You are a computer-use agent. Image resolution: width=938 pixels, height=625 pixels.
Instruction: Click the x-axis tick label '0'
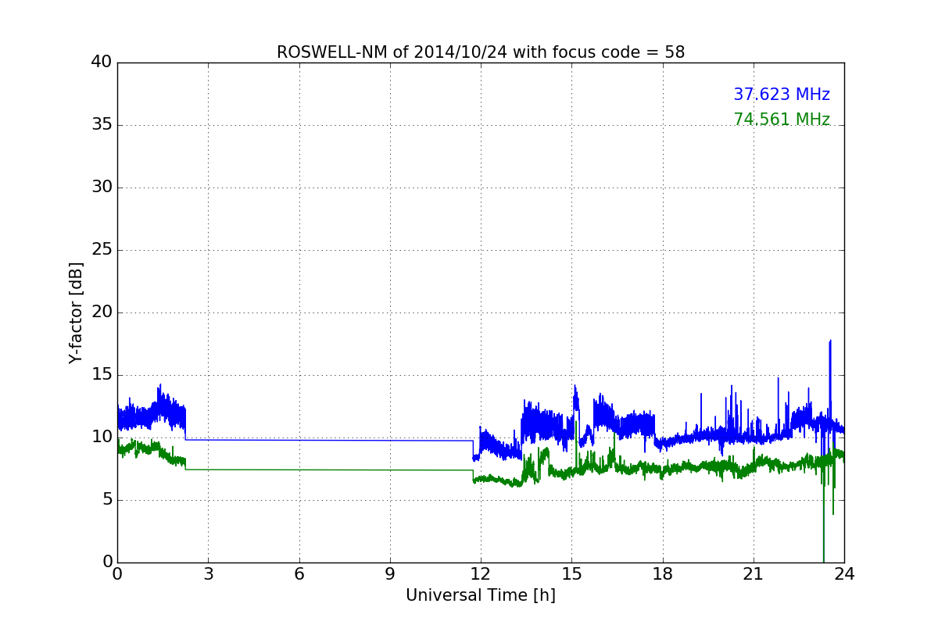pyautogui.click(x=117, y=573)
